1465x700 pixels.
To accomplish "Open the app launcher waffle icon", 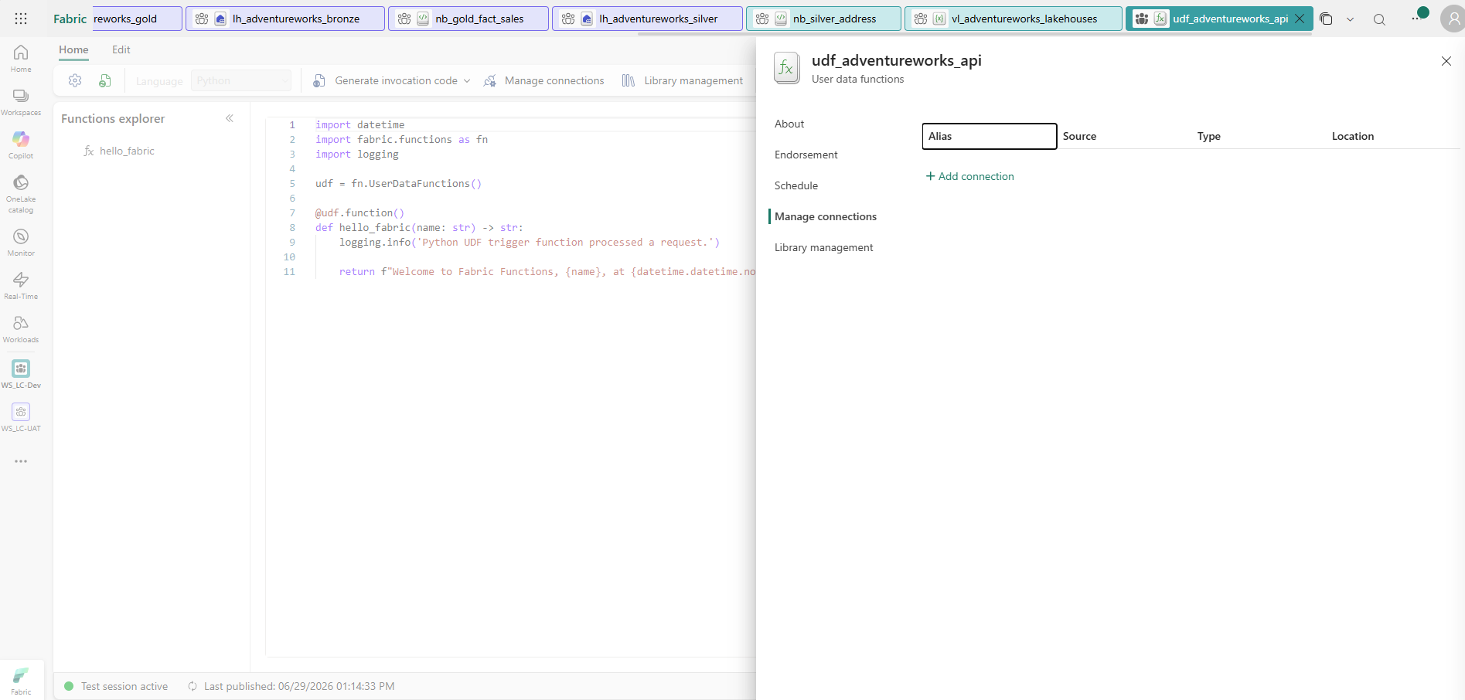I will pos(21,19).
